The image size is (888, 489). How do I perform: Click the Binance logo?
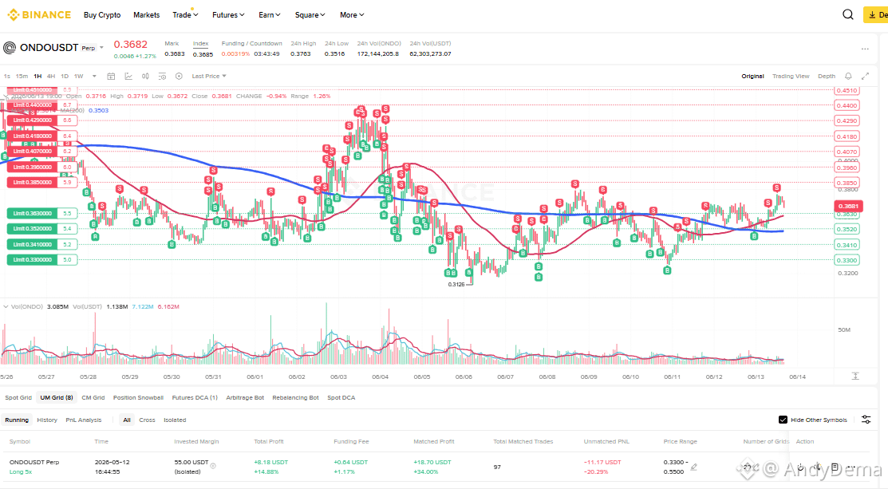(39, 14)
